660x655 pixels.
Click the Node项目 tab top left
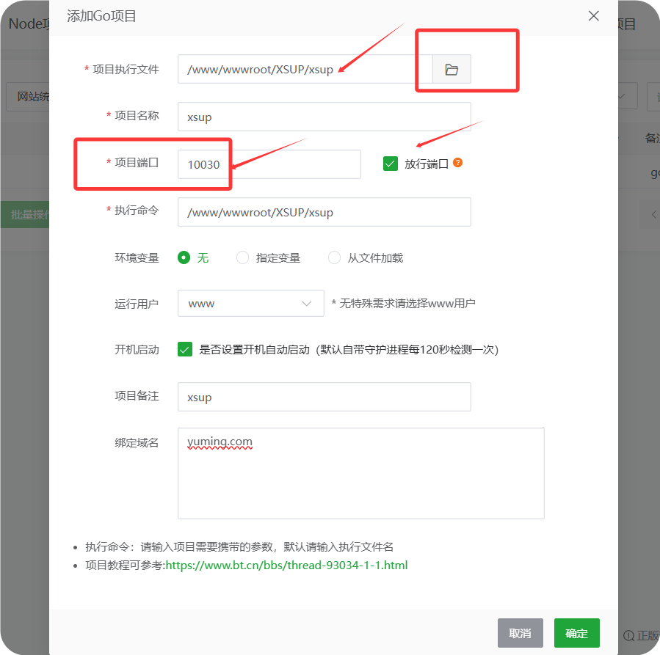[x=27, y=23]
